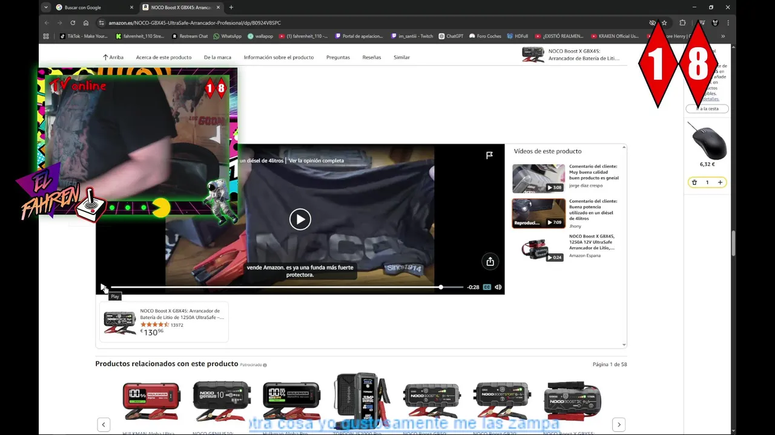
Task: Open 'wallapop' bookmark
Action: (x=260, y=36)
